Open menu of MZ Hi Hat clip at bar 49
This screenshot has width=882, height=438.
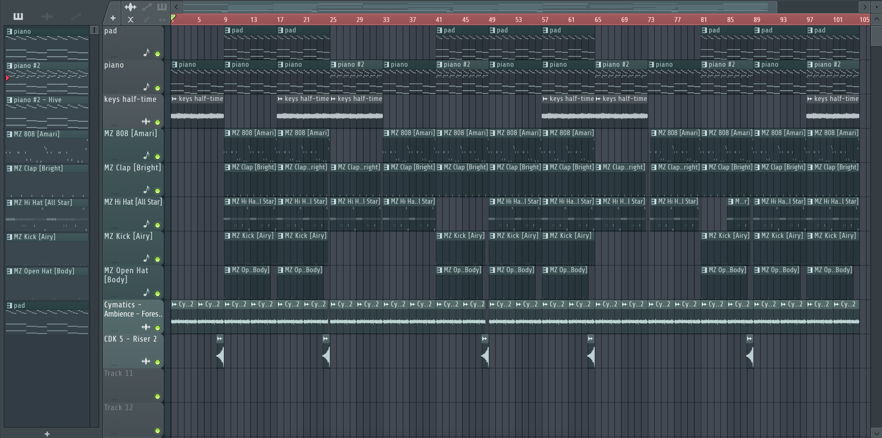pyautogui.click(x=492, y=201)
